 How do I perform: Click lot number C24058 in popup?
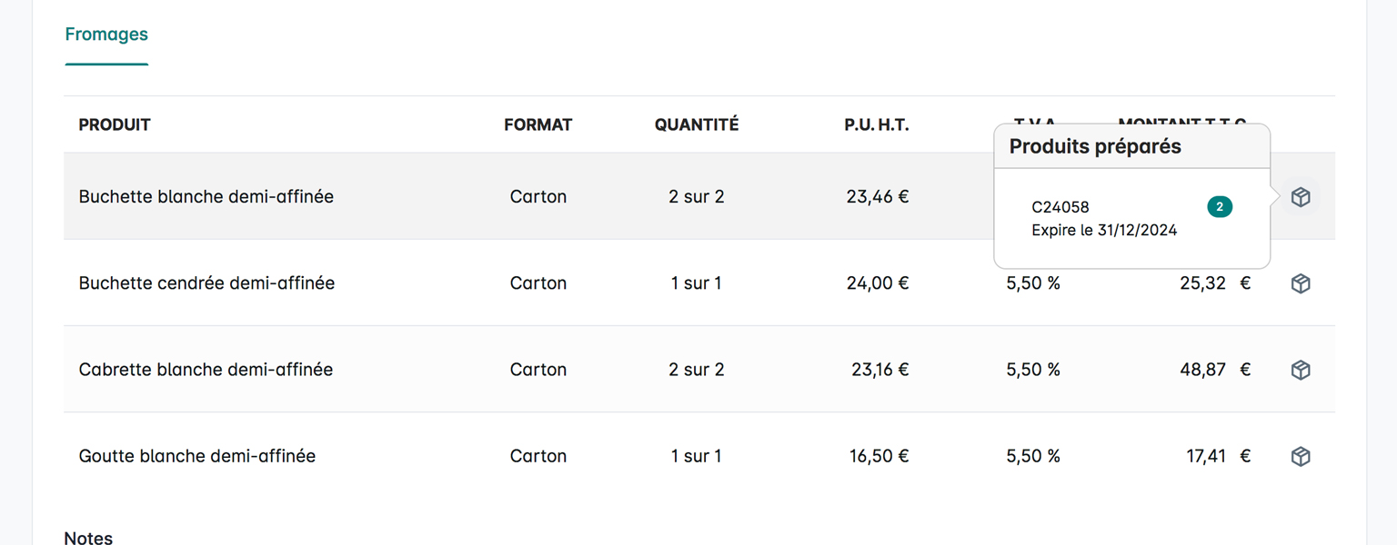[1060, 207]
